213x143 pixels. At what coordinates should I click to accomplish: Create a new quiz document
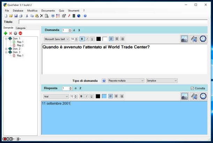click(6, 16)
